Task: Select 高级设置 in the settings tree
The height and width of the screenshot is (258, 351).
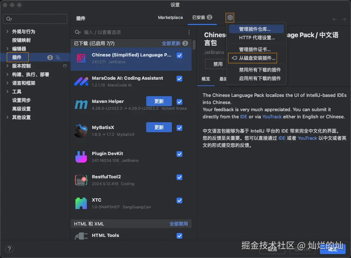Action: point(21,109)
